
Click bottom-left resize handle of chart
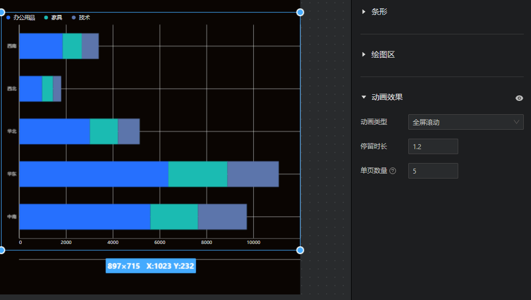[2, 250]
